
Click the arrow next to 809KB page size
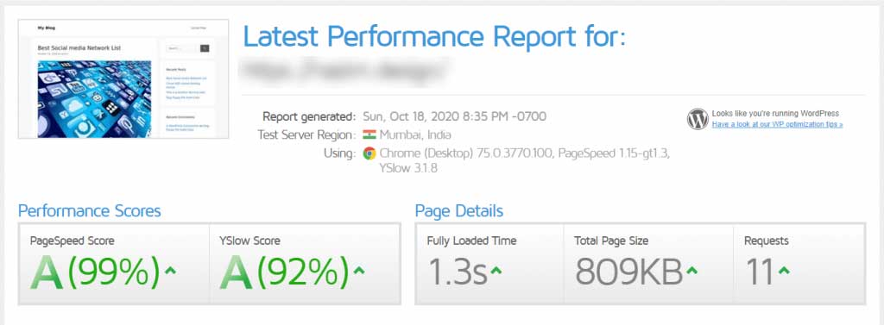[691, 271]
